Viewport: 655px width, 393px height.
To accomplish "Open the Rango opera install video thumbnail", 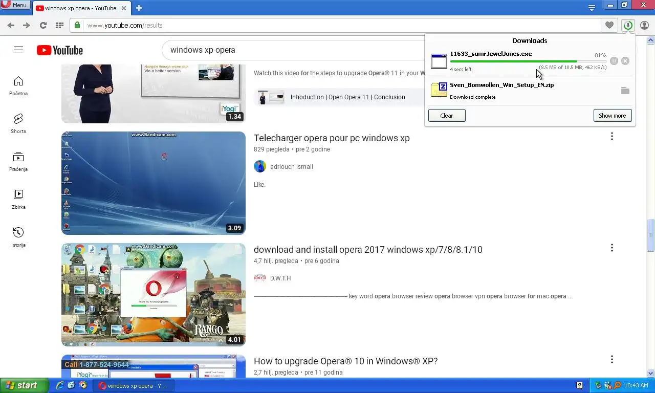I will (x=154, y=295).
